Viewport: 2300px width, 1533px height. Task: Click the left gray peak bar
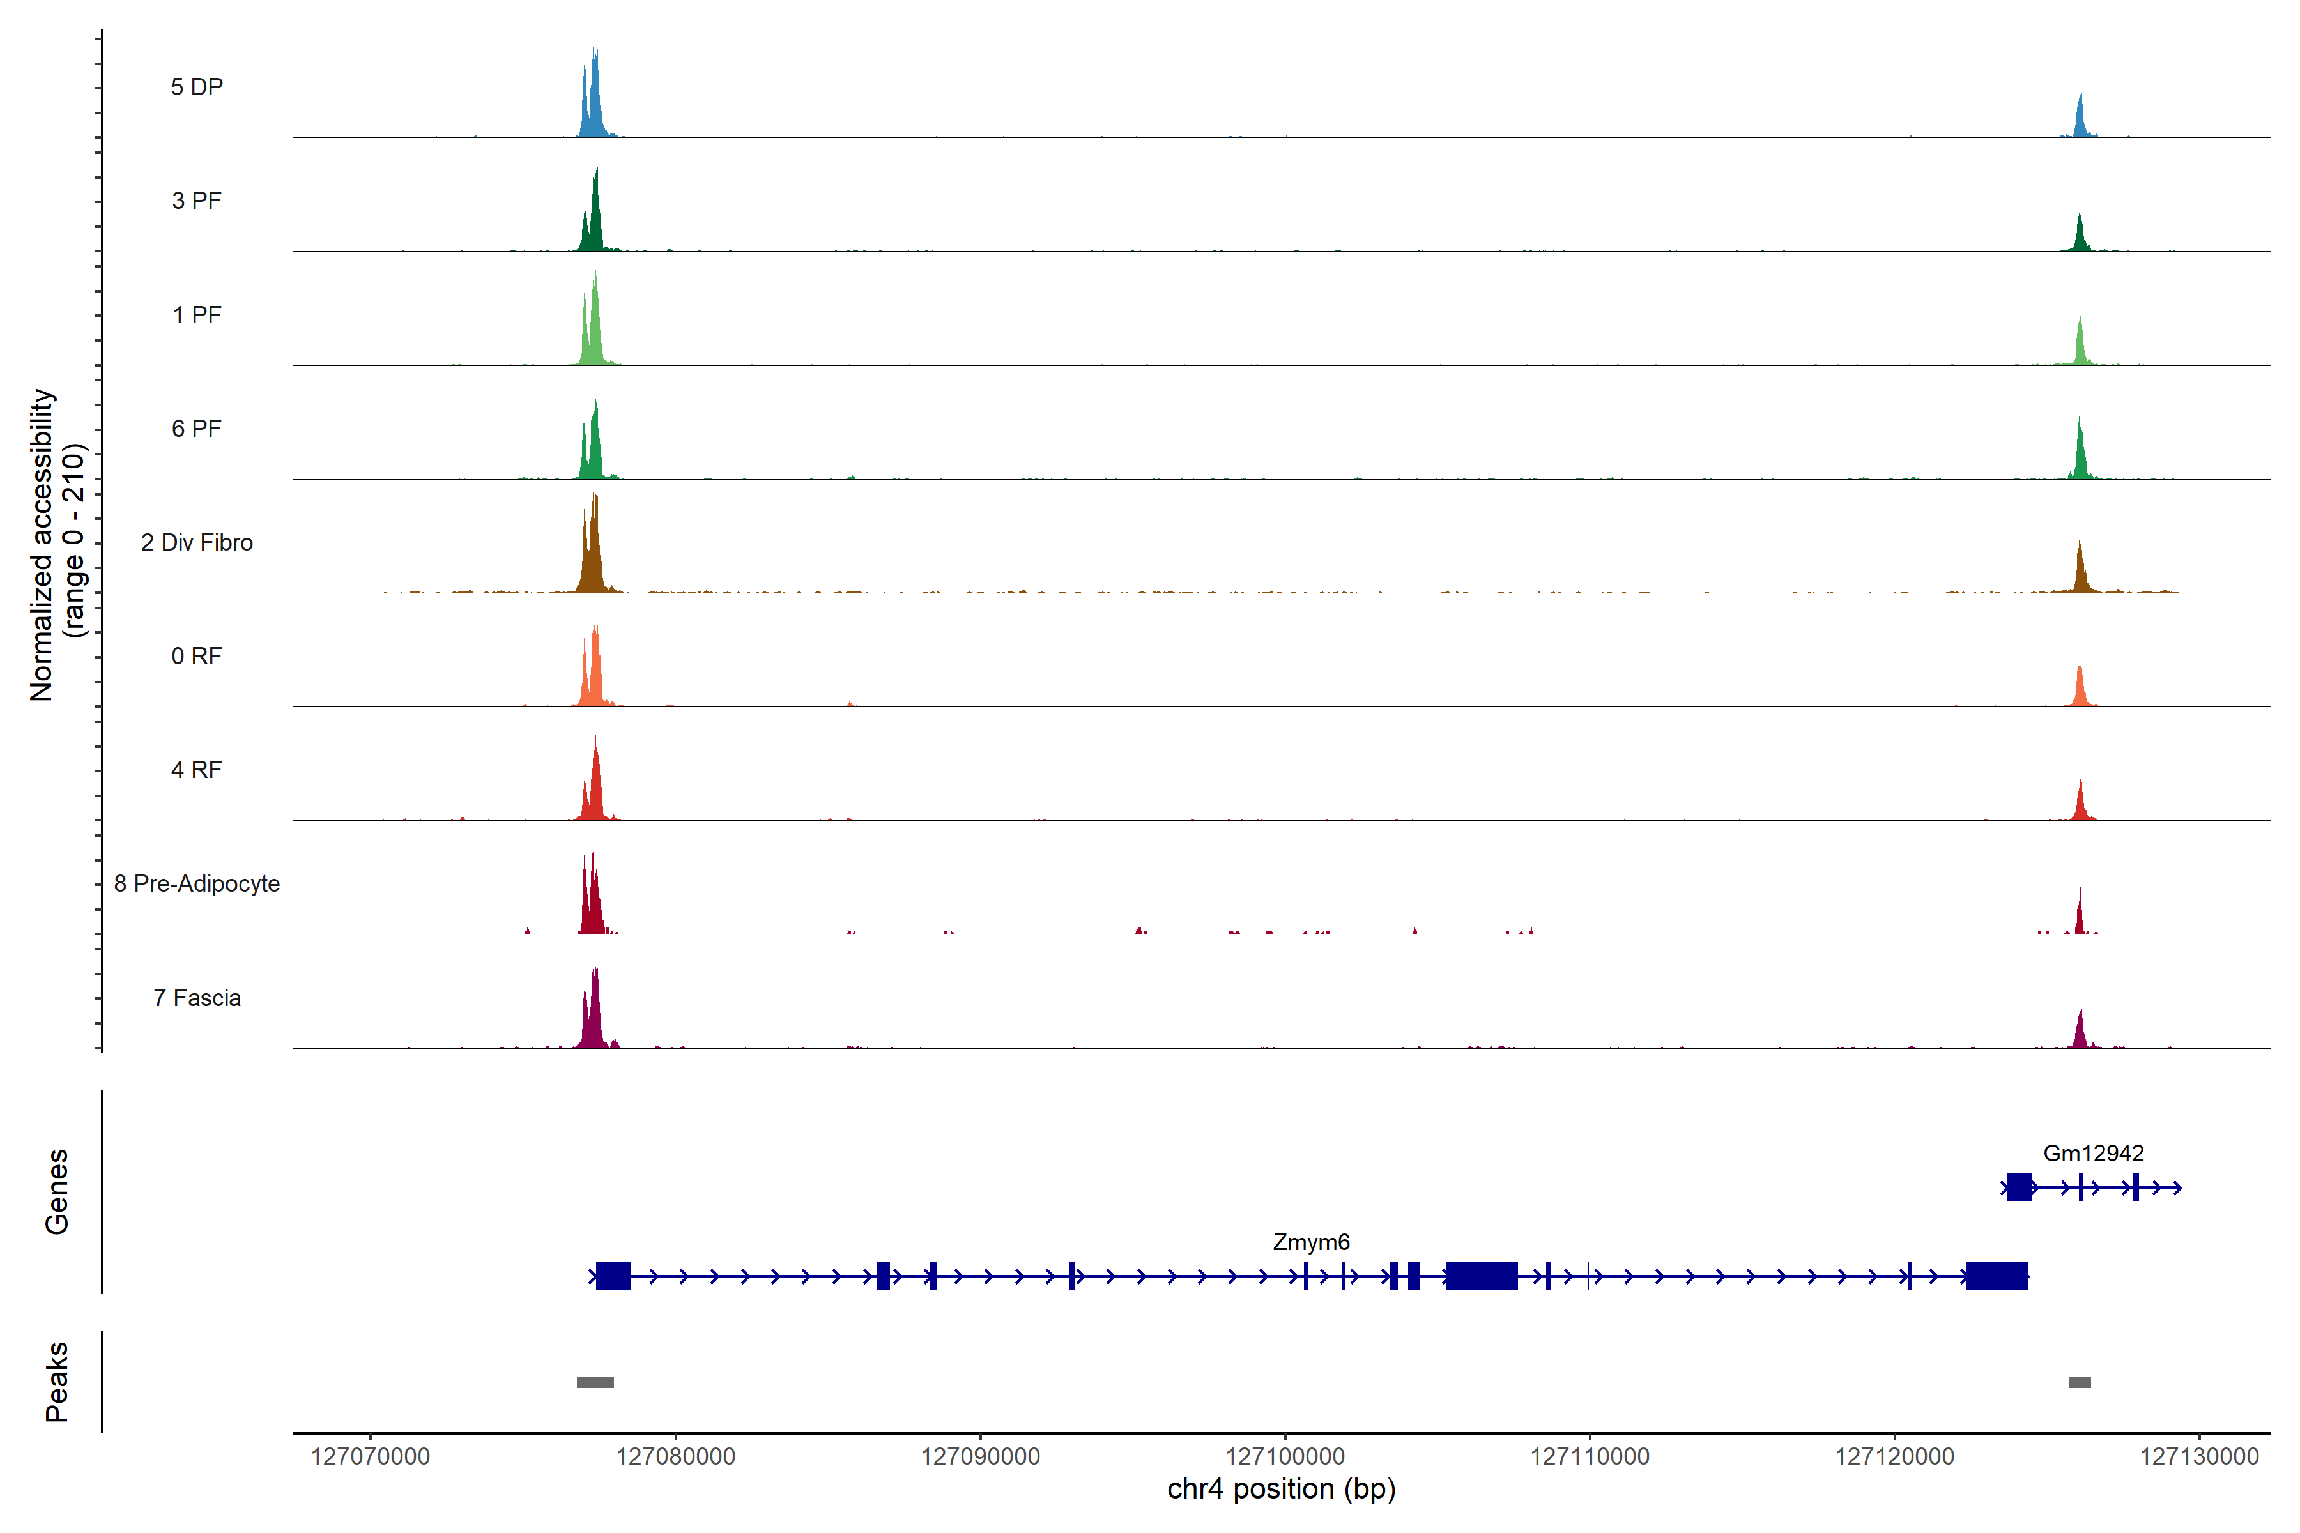(x=595, y=1382)
